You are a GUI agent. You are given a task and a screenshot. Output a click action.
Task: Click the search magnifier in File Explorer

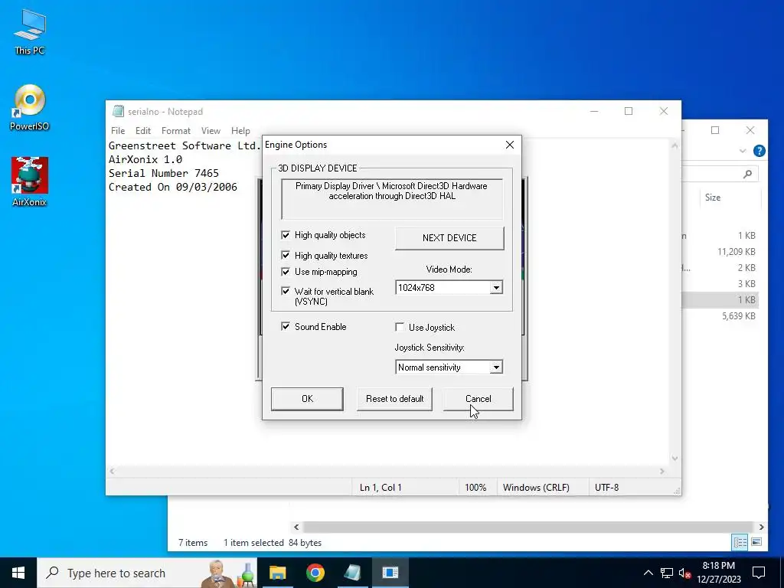click(747, 174)
